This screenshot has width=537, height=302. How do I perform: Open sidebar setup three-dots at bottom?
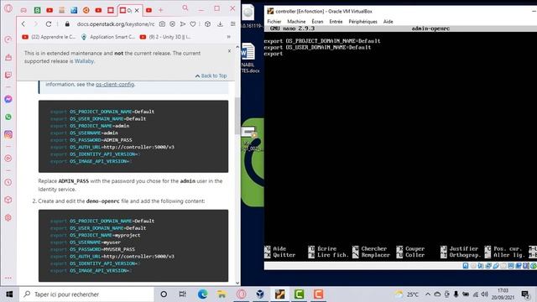(x=8, y=278)
